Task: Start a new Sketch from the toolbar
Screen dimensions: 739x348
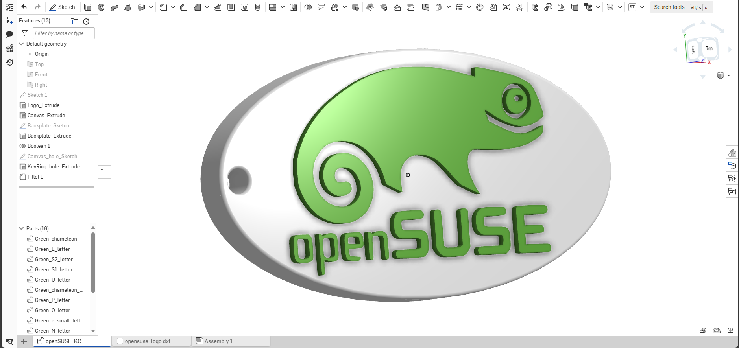Action: point(62,7)
